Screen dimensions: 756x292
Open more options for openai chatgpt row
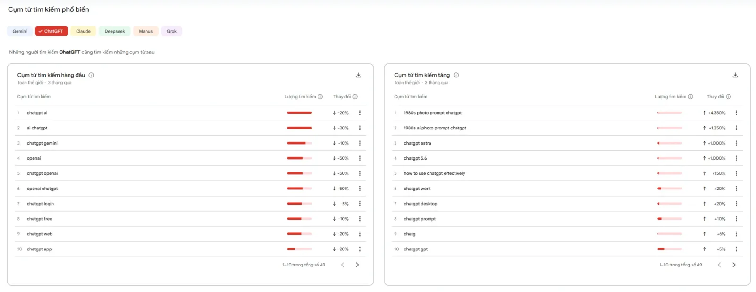(x=360, y=189)
